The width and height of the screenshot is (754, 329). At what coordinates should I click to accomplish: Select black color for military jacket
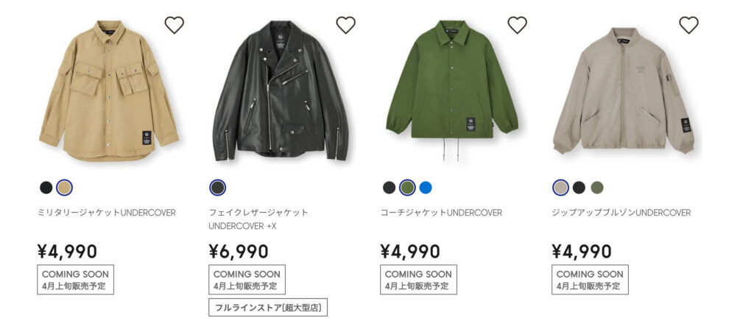coord(46,188)
